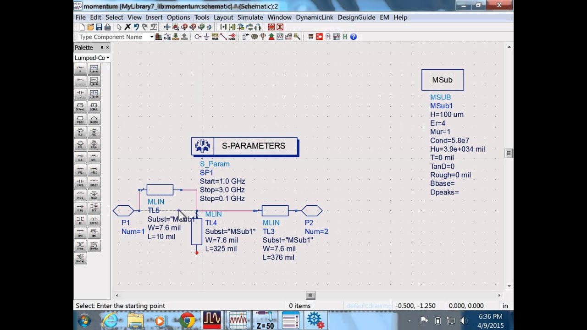Click the vertical scrollbar down arrow
The image size is (587, 330).
[509, 286]
